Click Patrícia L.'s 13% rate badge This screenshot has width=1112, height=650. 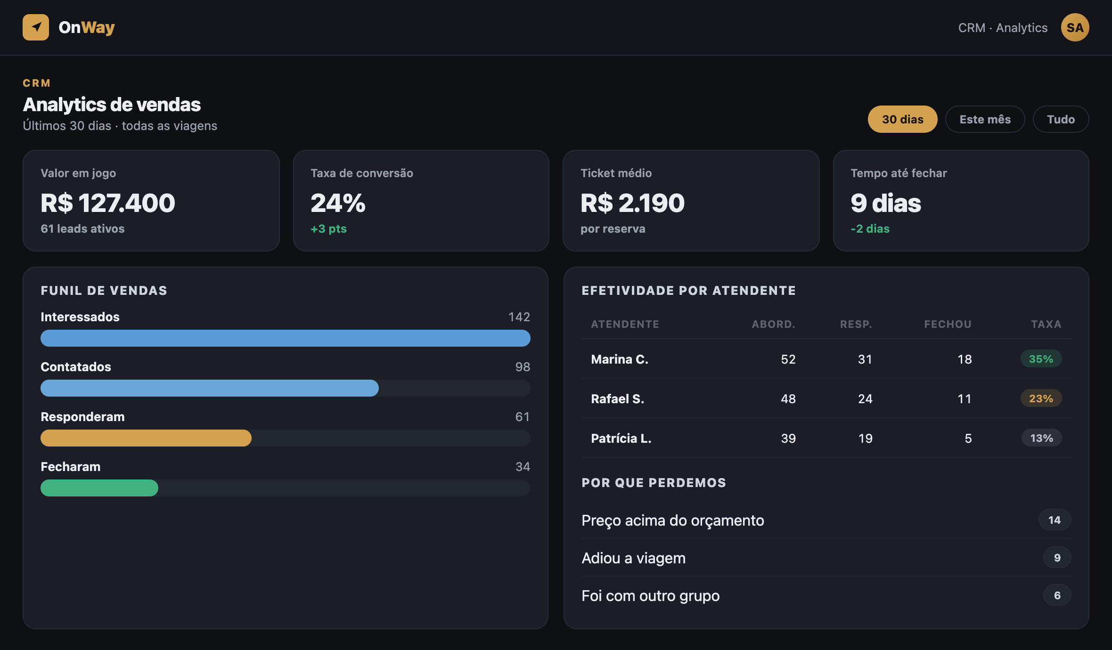pyautogui.click(x=1041, y=438)
